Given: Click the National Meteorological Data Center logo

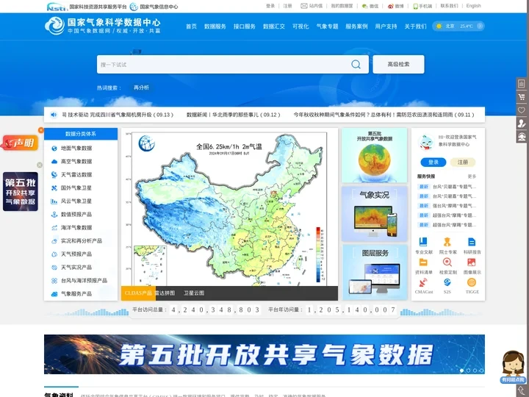Looking at the screenshot, I should [103, 26].
